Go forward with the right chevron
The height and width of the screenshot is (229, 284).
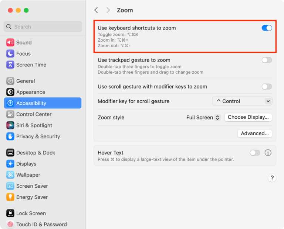pyautogui.click(x=108, y=10)
